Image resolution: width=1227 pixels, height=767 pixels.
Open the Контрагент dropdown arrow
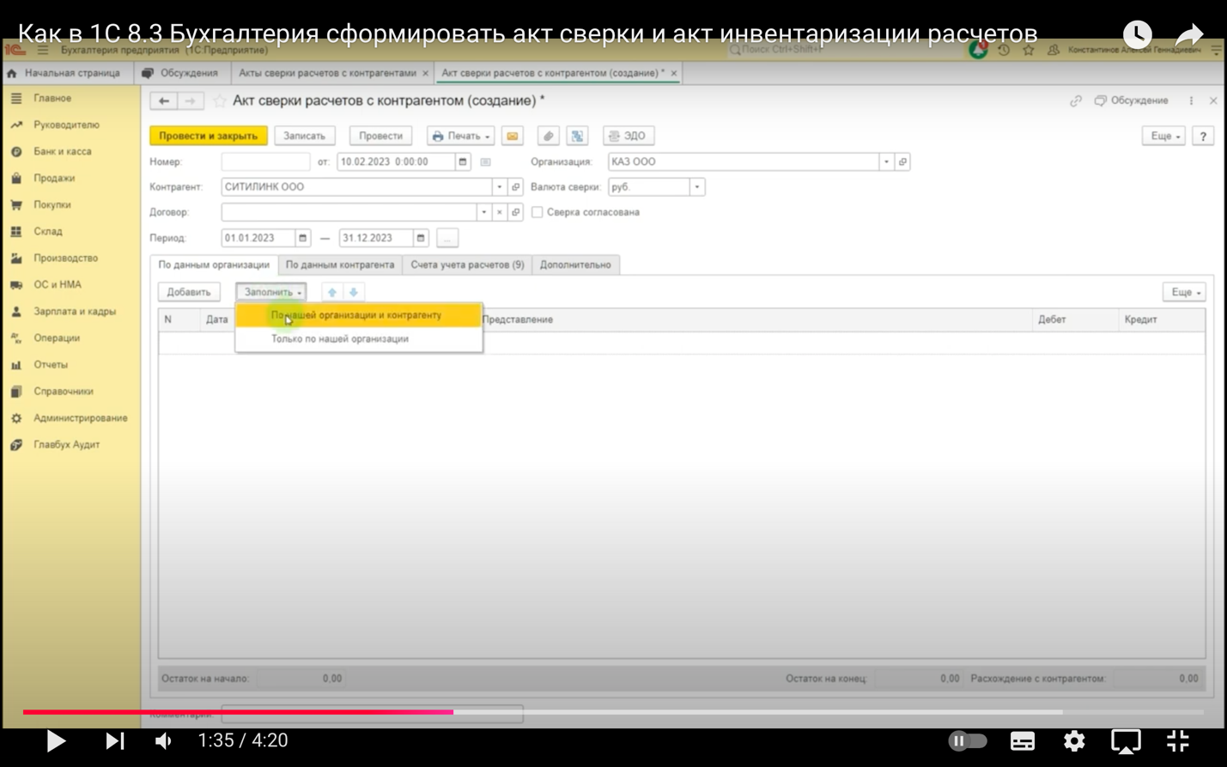click(x=500, y=186)
